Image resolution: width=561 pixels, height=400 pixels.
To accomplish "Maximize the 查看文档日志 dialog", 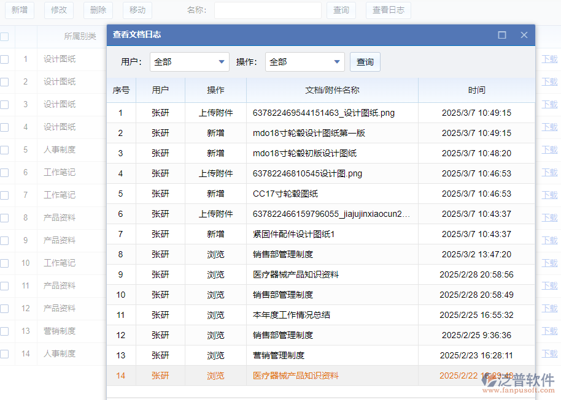I will (x=502, y=35).
